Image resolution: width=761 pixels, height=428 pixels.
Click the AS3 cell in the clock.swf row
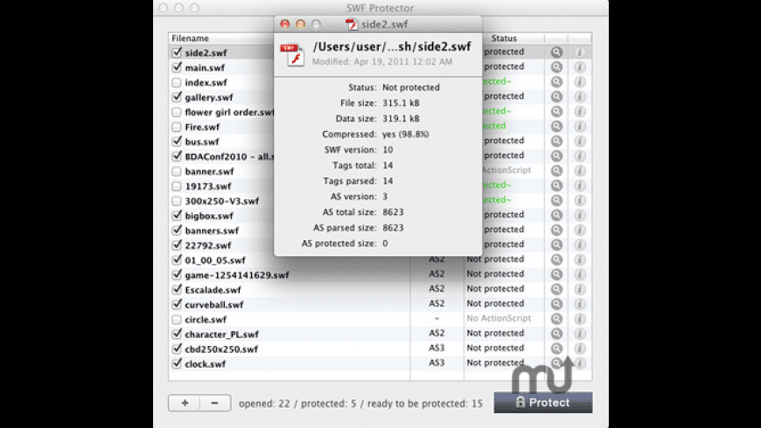click(x=436, y=362)
